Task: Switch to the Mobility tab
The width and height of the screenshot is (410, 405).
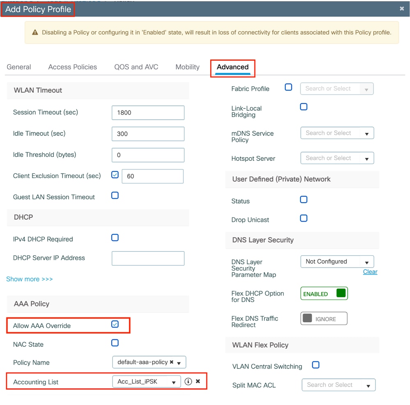Action: (187, 67)
